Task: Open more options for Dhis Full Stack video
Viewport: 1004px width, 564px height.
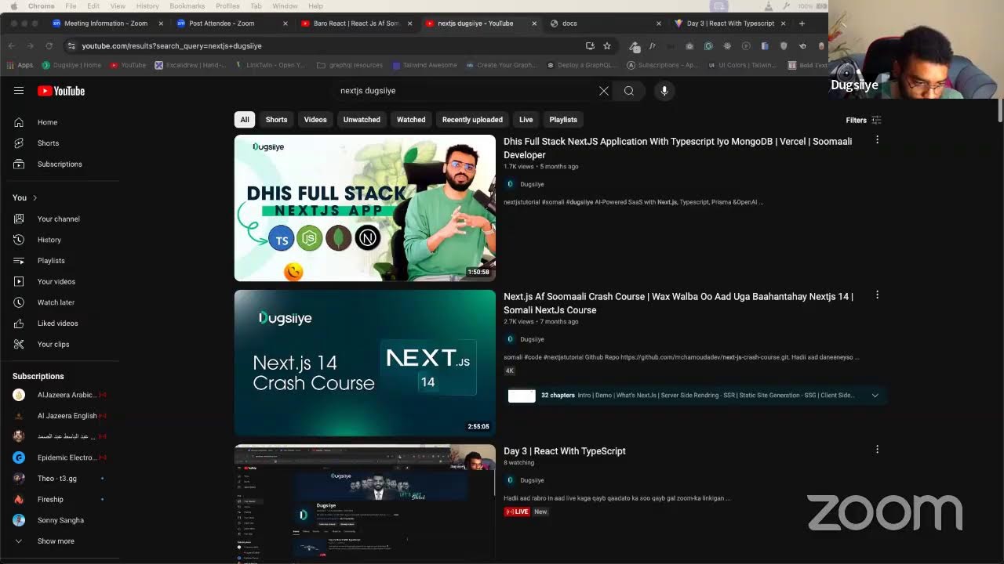Action: point(877,140)
